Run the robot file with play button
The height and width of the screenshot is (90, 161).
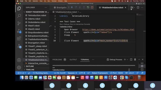coord(132,7)
